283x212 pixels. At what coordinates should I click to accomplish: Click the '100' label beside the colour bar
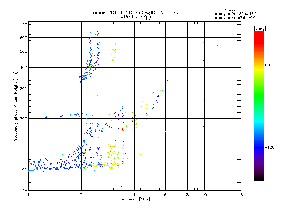[268, 65]
